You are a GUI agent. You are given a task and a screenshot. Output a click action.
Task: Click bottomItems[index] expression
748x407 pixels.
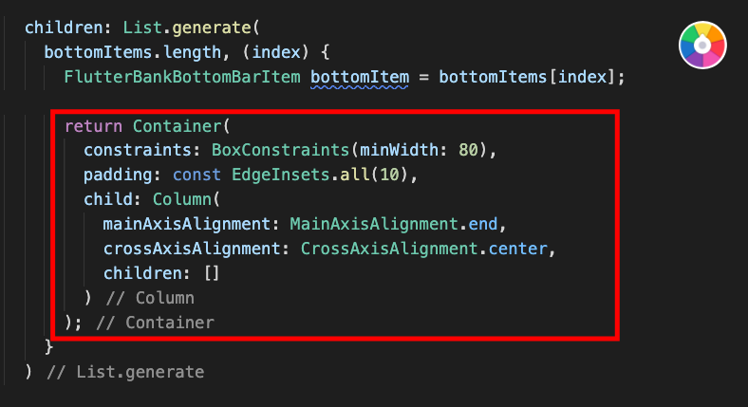pos(527,77)
